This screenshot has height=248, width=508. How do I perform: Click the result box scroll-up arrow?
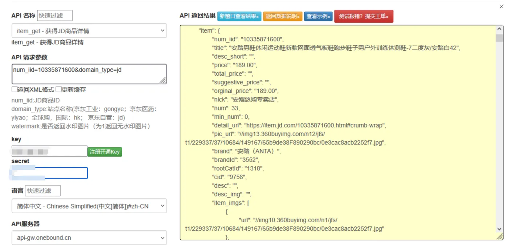(499, 29)
